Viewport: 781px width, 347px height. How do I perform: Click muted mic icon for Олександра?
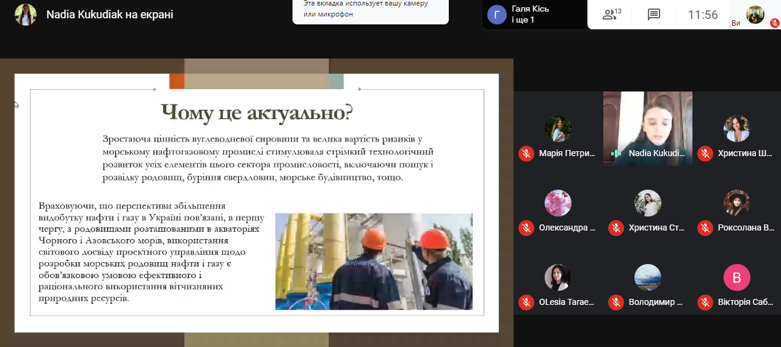[526, 228]
